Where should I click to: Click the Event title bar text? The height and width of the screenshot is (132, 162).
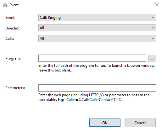14,5
